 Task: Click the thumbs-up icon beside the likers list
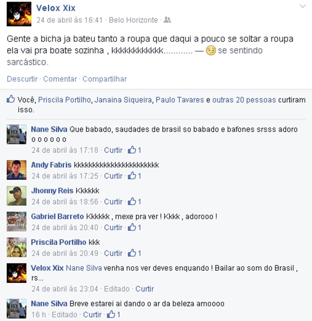[x=11, y=99]
